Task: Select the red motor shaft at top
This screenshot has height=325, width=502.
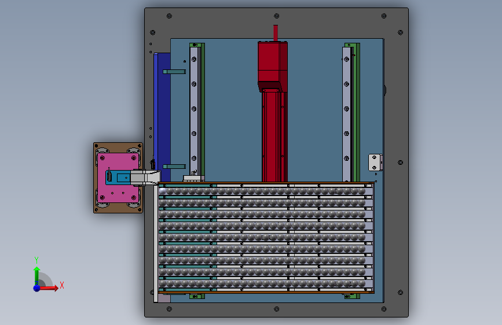Action: pos(276,33)
